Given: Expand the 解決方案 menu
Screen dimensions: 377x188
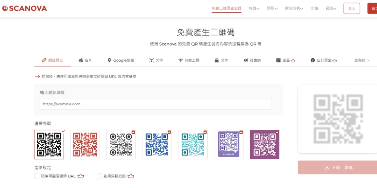Looking at the screenshot, I should click(x=294, y=8).
